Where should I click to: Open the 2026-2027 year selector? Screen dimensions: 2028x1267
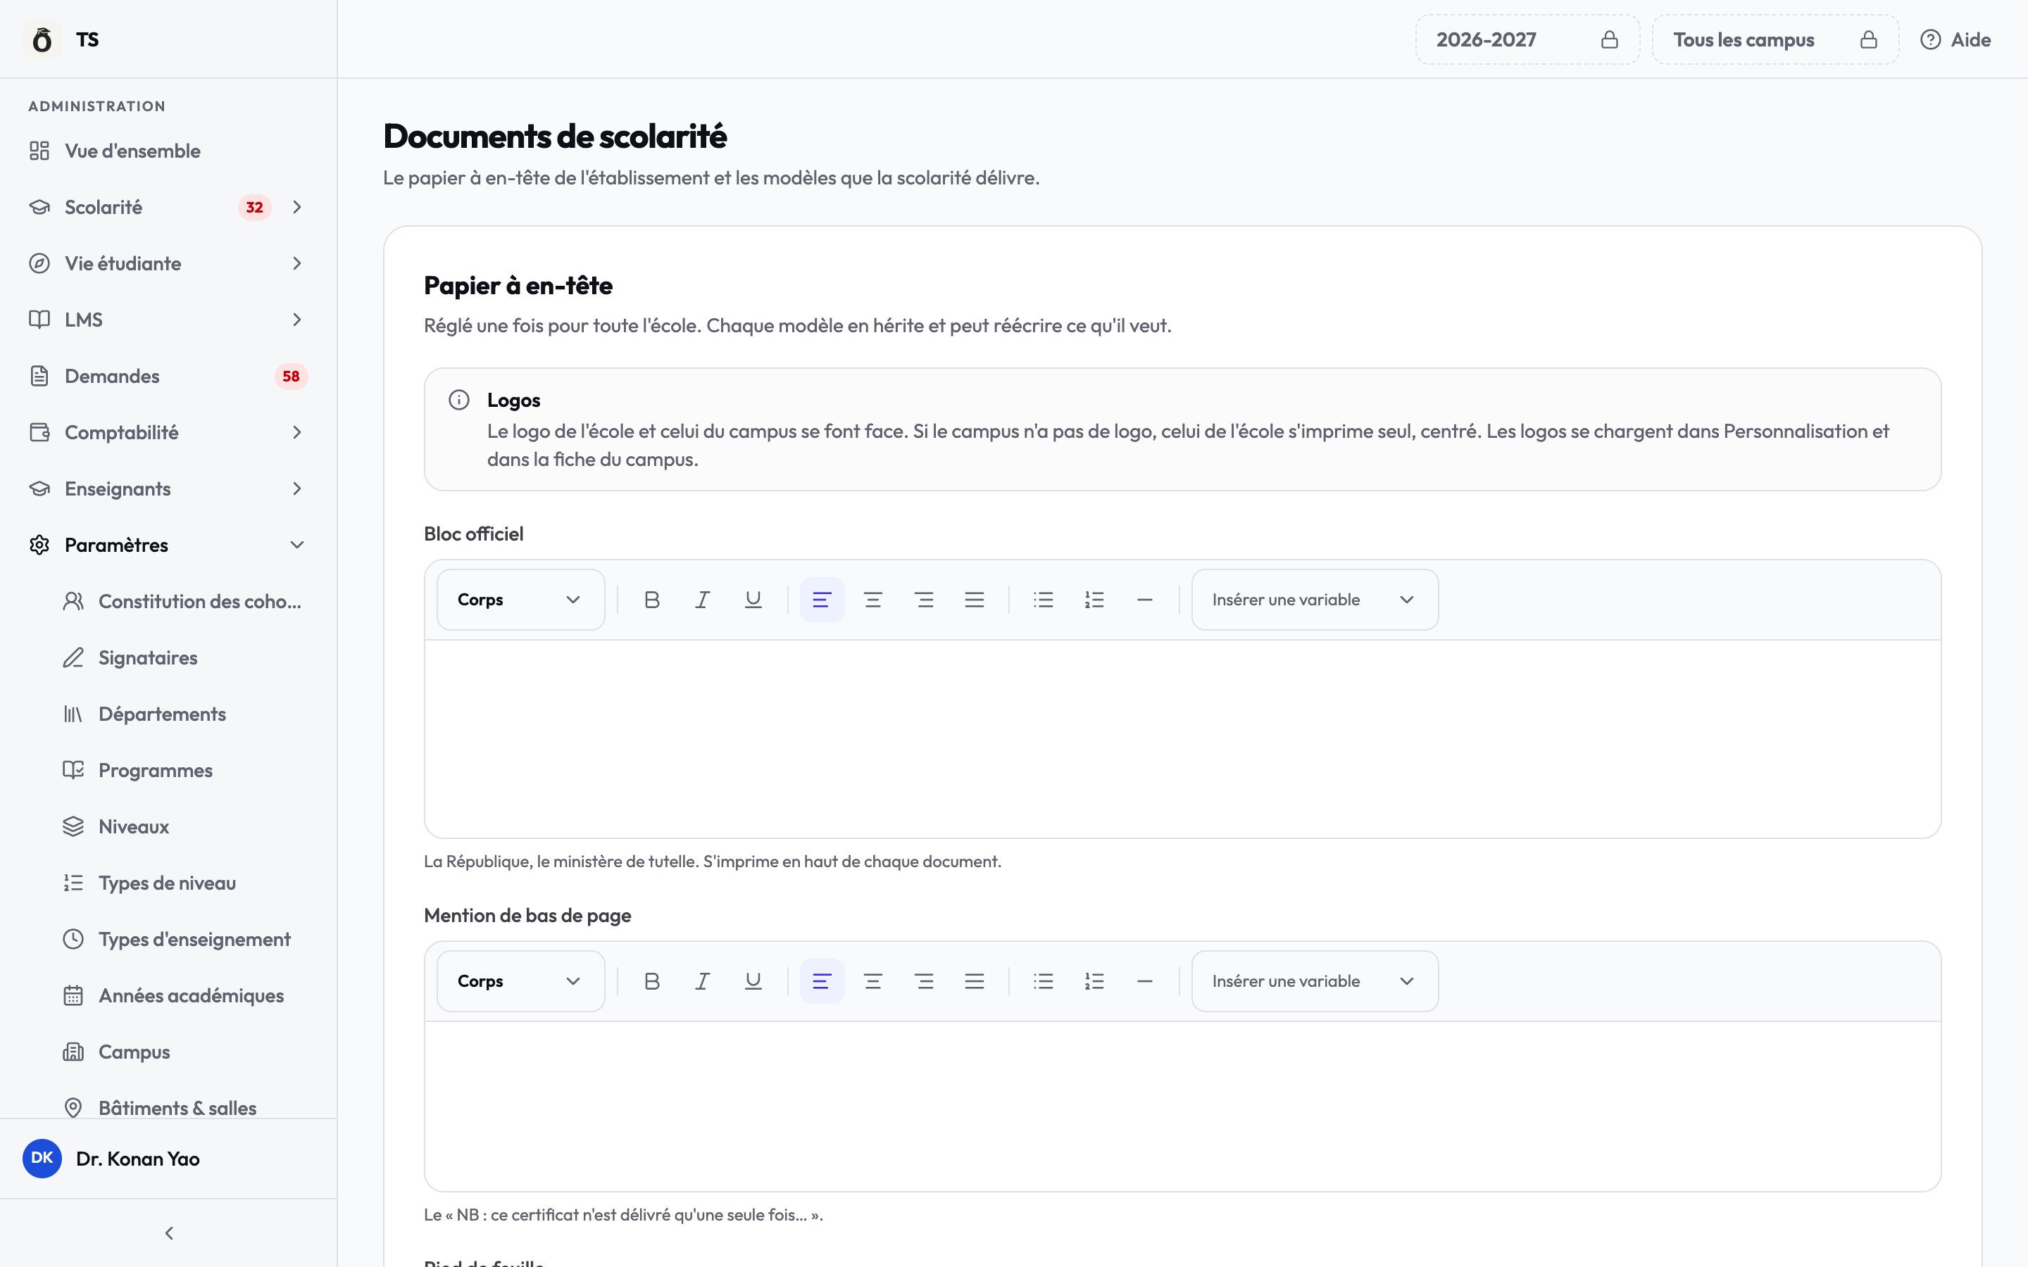tap(1528, 39)
